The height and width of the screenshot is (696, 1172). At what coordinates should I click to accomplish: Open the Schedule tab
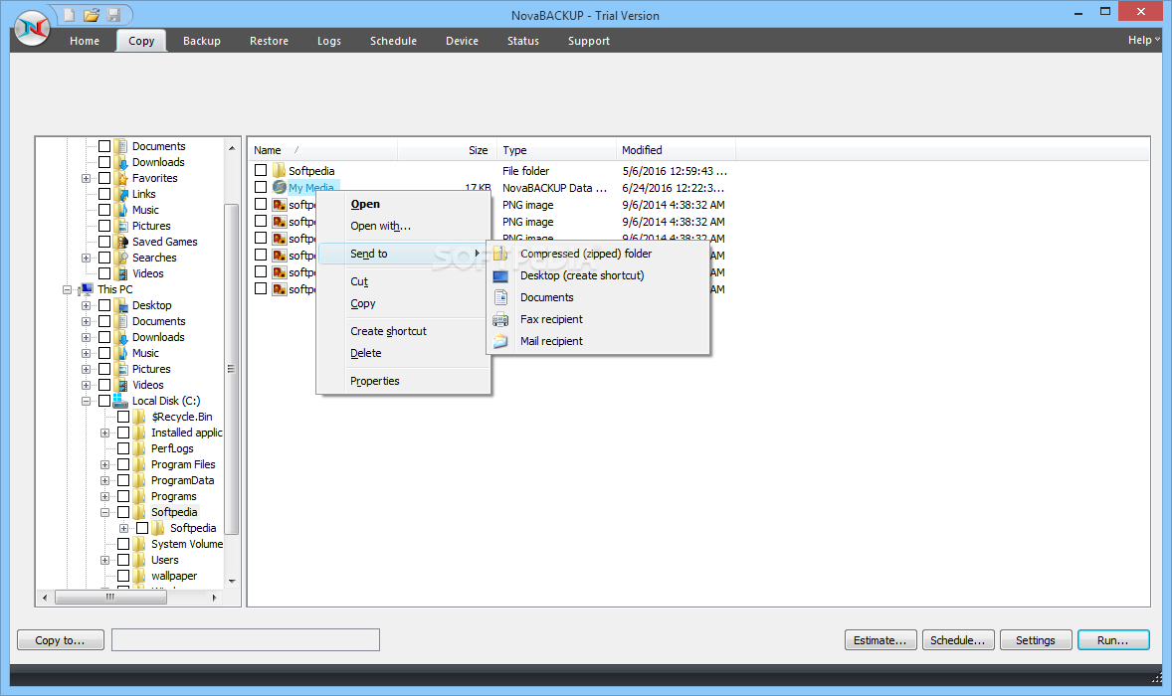(393, 41)
